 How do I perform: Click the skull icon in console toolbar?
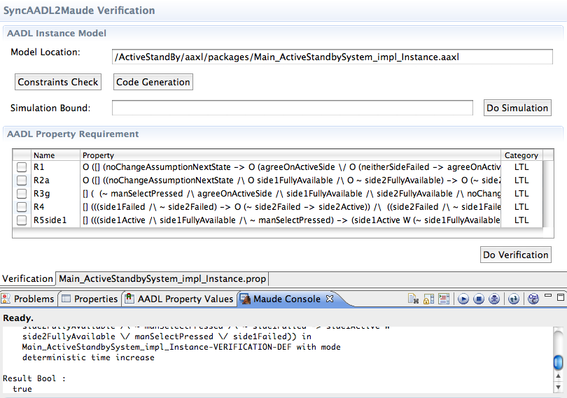494,299
